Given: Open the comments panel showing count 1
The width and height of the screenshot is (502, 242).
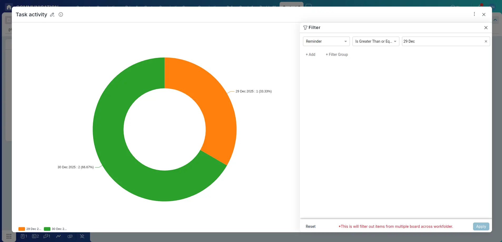Looking at the screenshot, I should click(x=47, y=236).
